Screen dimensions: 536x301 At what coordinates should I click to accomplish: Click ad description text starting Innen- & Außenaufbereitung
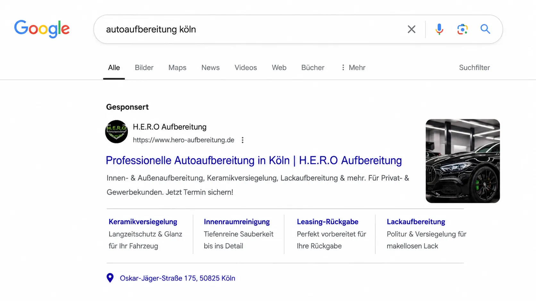tap(258, 185)
